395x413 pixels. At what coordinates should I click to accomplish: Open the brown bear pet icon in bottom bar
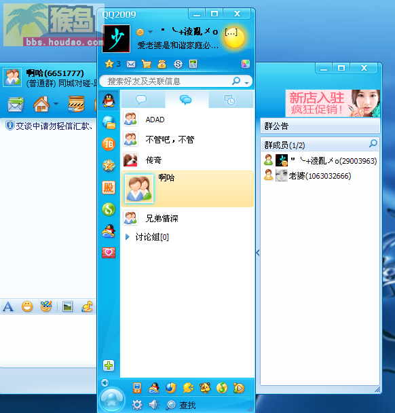pos(205,388)
